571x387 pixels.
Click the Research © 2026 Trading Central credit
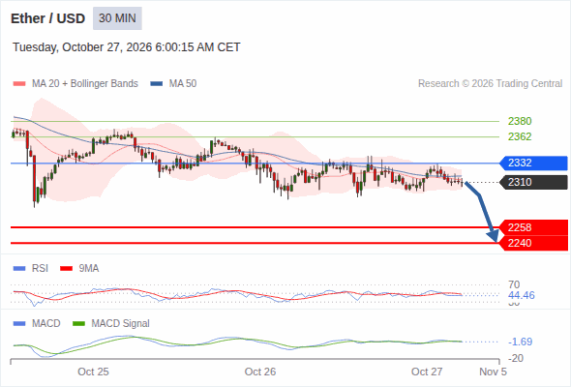pos(490,84)
